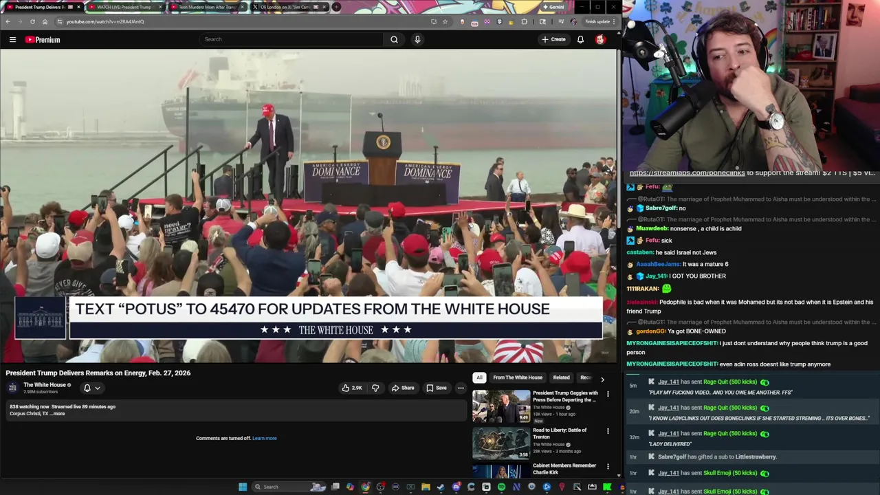Click the Cabinet Members Remember Charlie Kirk title
This screenshot has height=495, width=880.
[564, 469]
